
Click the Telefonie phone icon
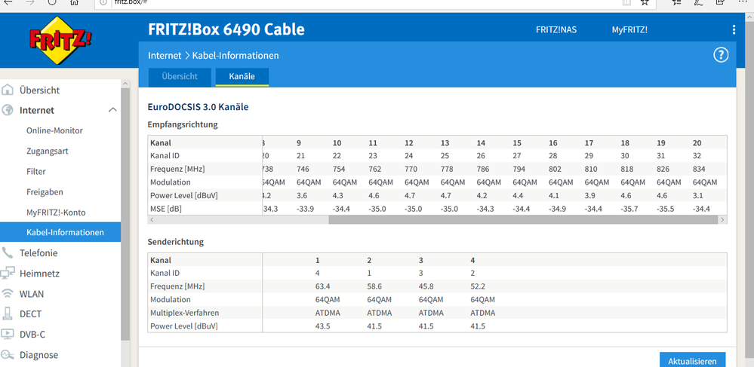pos(8,253)
